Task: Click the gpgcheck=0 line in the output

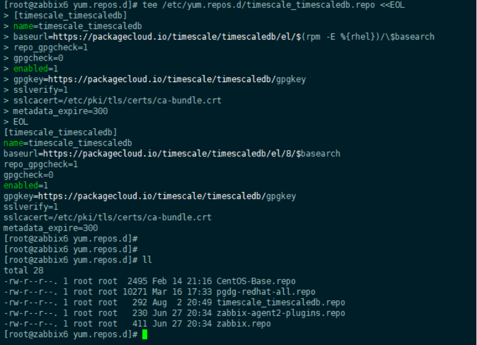Action: 28,175
